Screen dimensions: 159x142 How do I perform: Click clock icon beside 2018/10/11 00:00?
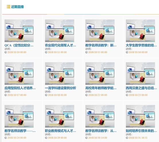click(46, 52)
